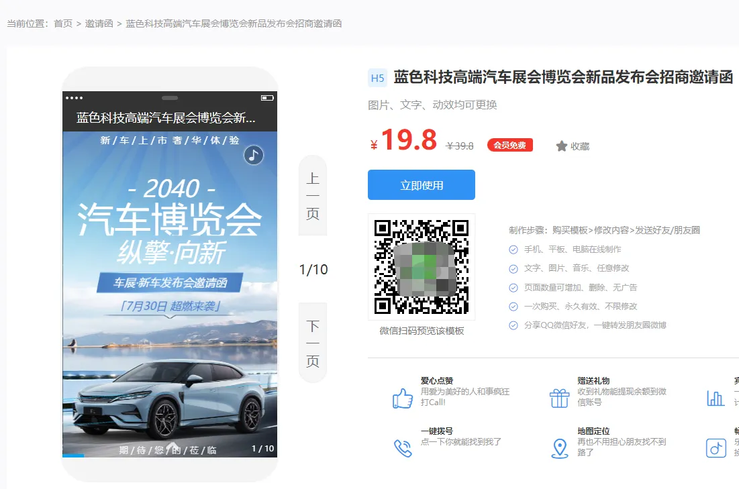The width and height of the screenshot is (739, 489).
Task: Click the 图片、文字、动效均可更换 subtitle
Action: click(x=433, y=105)
